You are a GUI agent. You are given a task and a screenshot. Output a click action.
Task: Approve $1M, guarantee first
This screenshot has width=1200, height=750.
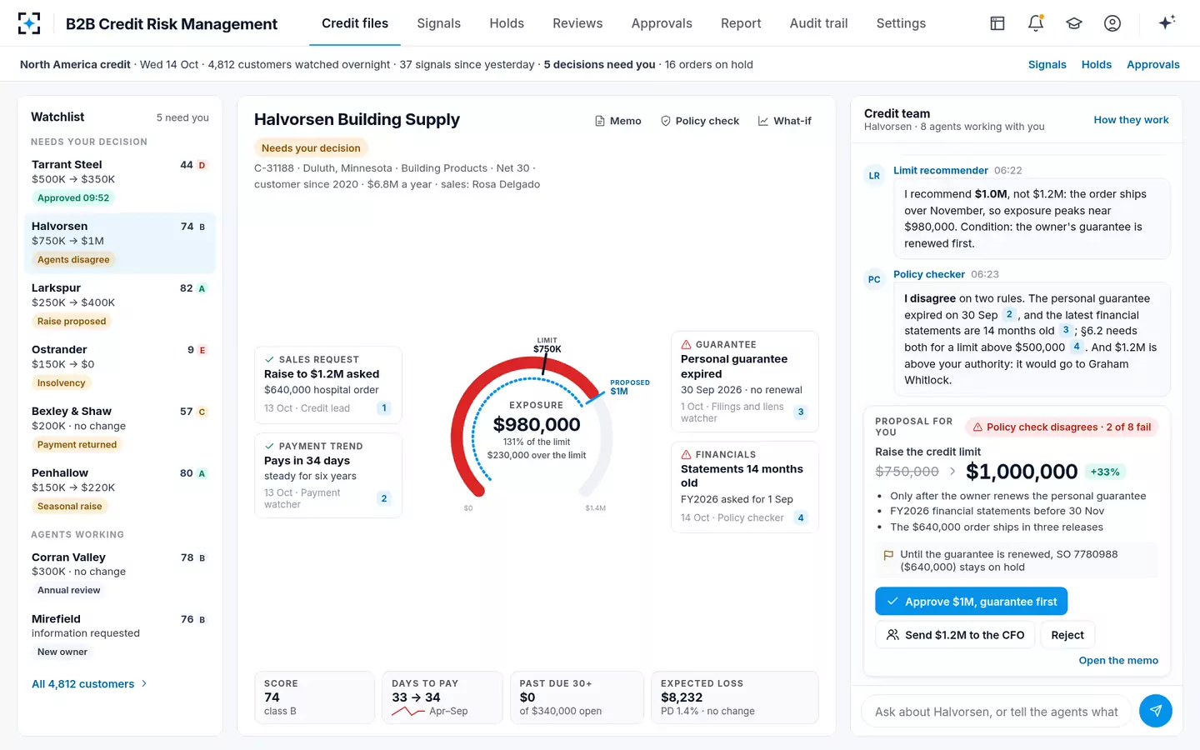[x=971, y=602]
